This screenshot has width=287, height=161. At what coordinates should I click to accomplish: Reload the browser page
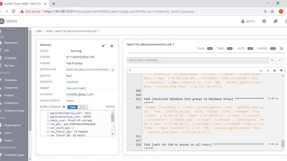tap(13, 11)
